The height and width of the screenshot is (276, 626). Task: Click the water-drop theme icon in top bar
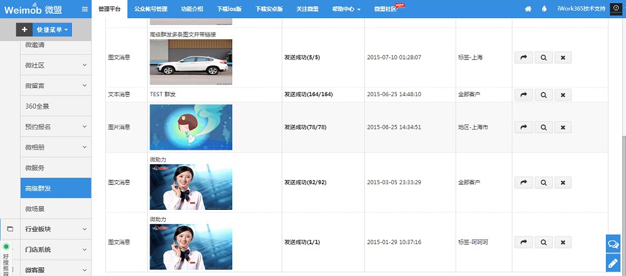pos(544,9)
